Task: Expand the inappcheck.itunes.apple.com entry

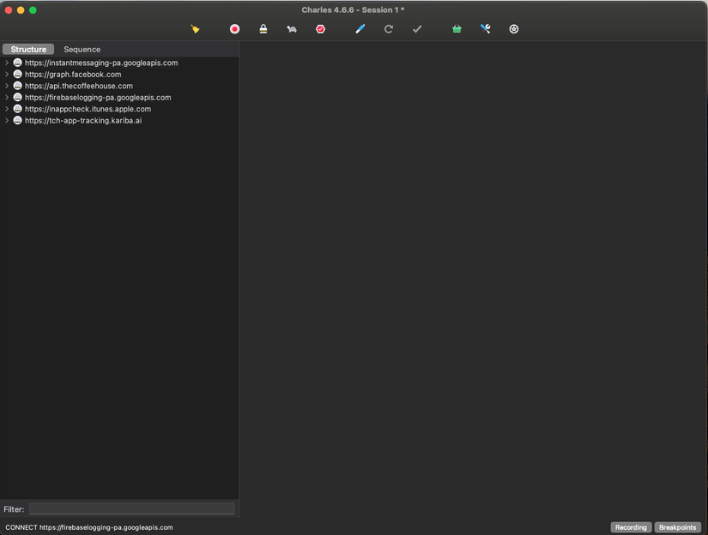Action: tap(8, 109)
